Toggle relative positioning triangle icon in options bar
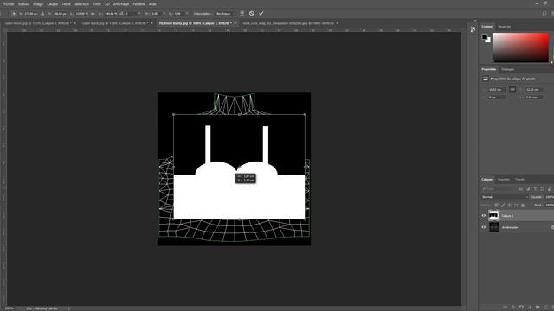 [42, 14]
